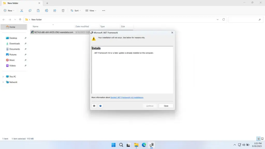This screenshot has width=265, height=149.
Task: Click the Save icon in the .NET dialog
Action: (x=100, y=106)
